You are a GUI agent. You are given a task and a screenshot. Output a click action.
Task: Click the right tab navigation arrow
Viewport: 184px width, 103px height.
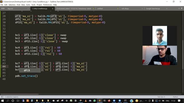click(x=4, y=8)
